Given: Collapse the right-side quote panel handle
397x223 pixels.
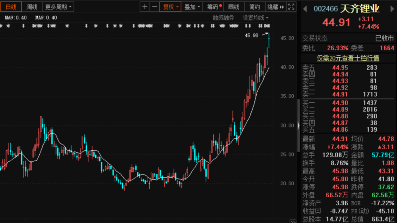Looking at the screenshot, I should [298, 125].
